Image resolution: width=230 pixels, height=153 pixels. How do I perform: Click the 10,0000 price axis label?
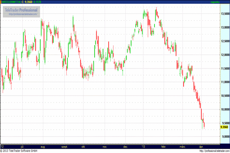[225, 109]
